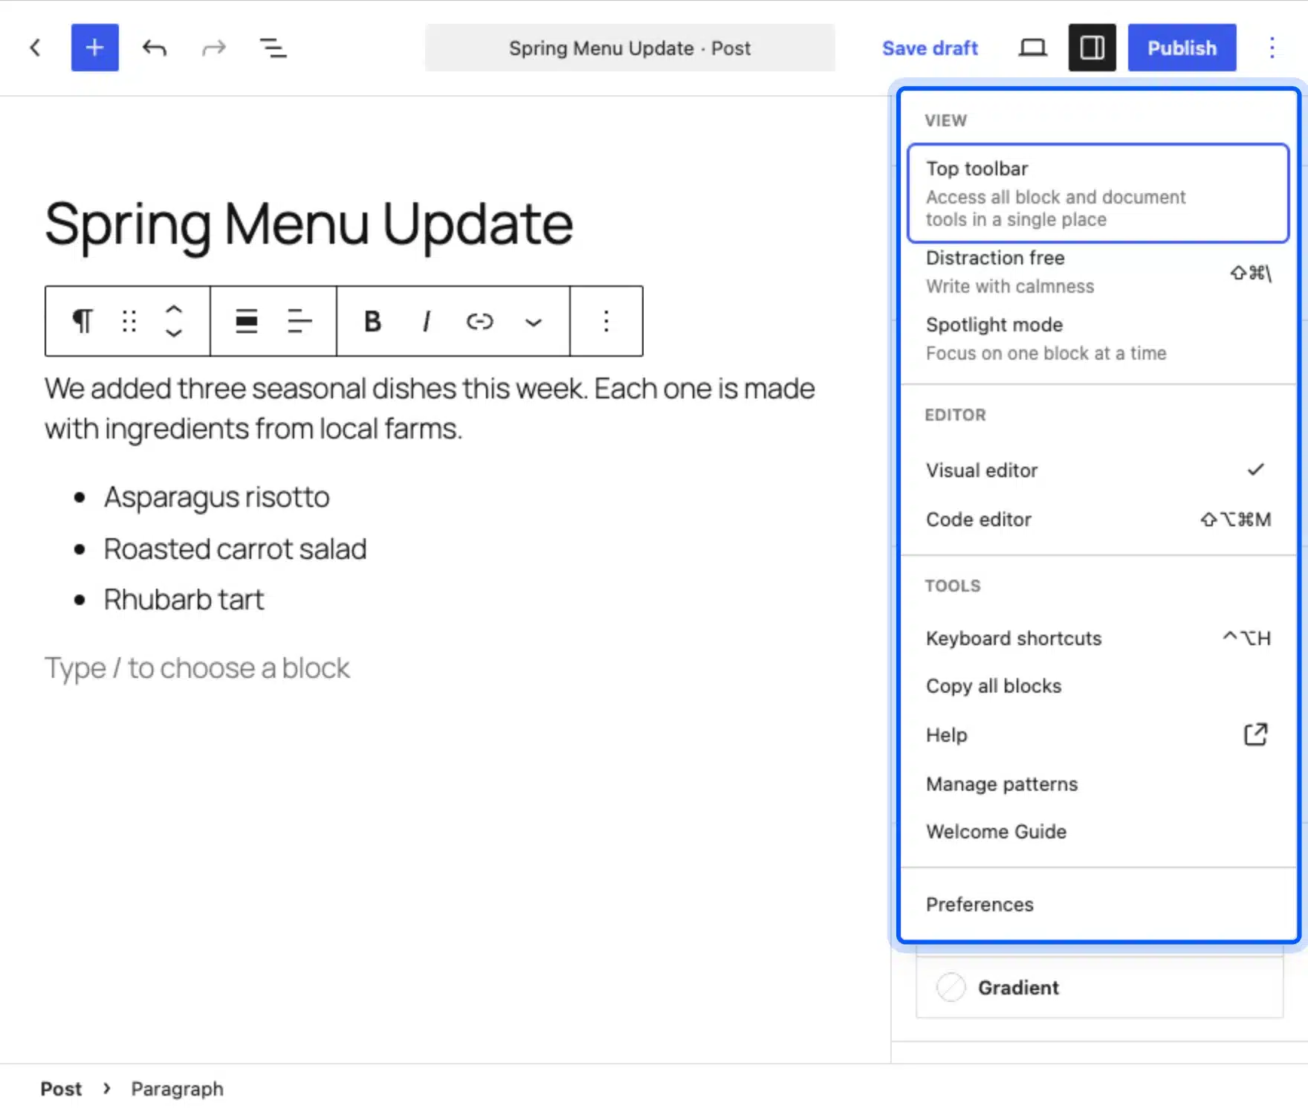
Task: Click the Gradient color indicator circle
Action: click(x=951, y=987)
